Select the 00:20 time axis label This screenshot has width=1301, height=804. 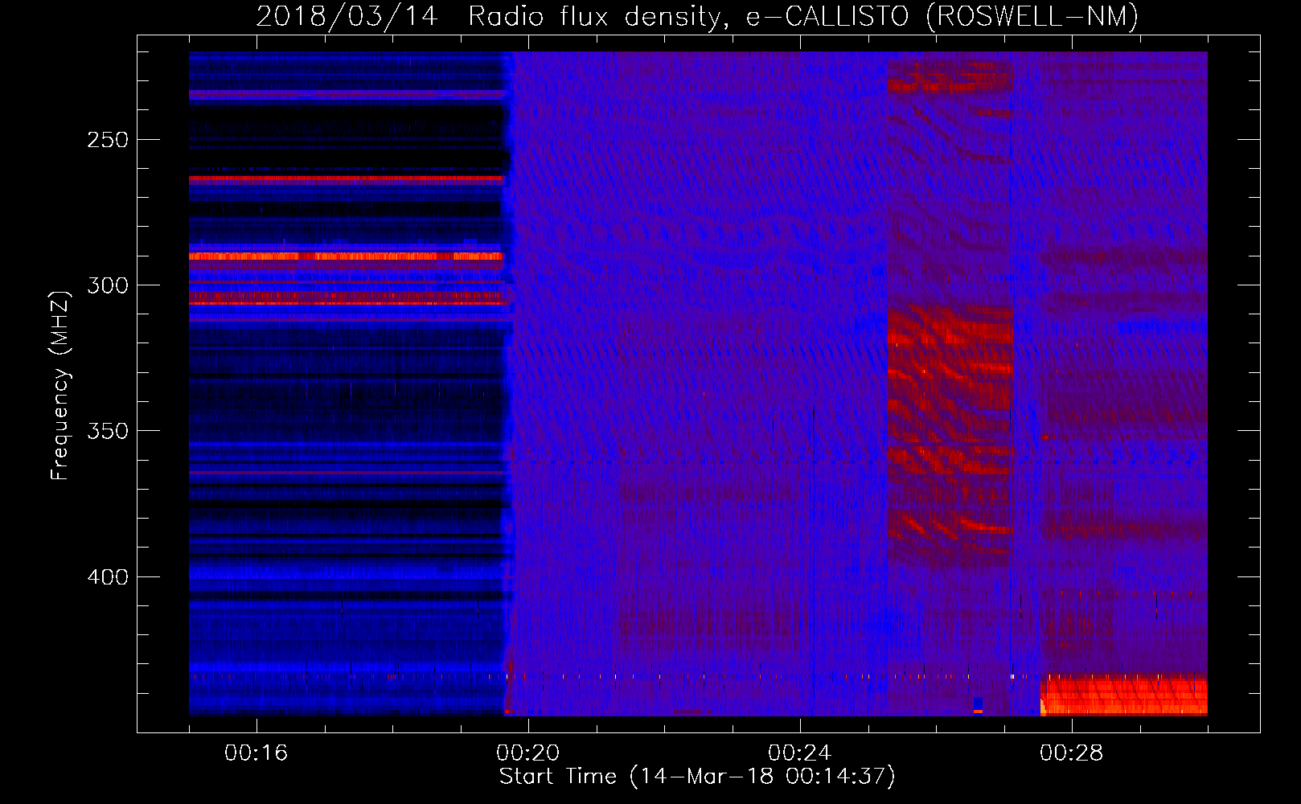click(x=527, y=753)
